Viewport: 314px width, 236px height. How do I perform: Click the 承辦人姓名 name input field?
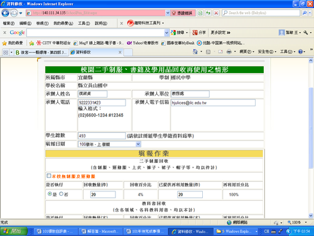tap(92, 94)
